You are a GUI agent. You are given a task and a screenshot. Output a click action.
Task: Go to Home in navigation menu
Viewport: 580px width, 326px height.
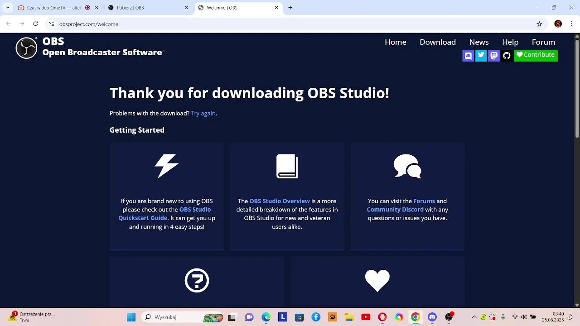[396, 42]
